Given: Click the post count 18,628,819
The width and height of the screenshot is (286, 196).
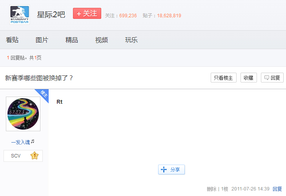Looking at the screenshot, I should point(169,16).
